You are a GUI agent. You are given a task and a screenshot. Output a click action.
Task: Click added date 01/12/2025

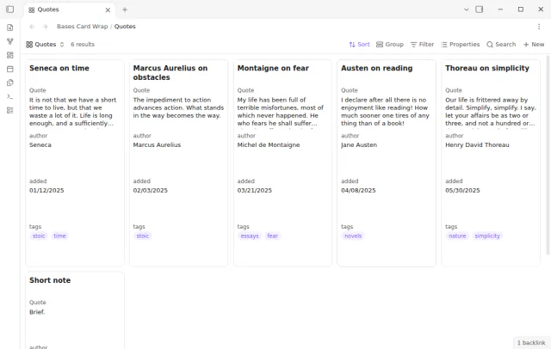[x=46, y=191]
